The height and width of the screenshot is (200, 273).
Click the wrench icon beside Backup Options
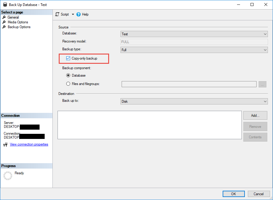coord(4,27)
